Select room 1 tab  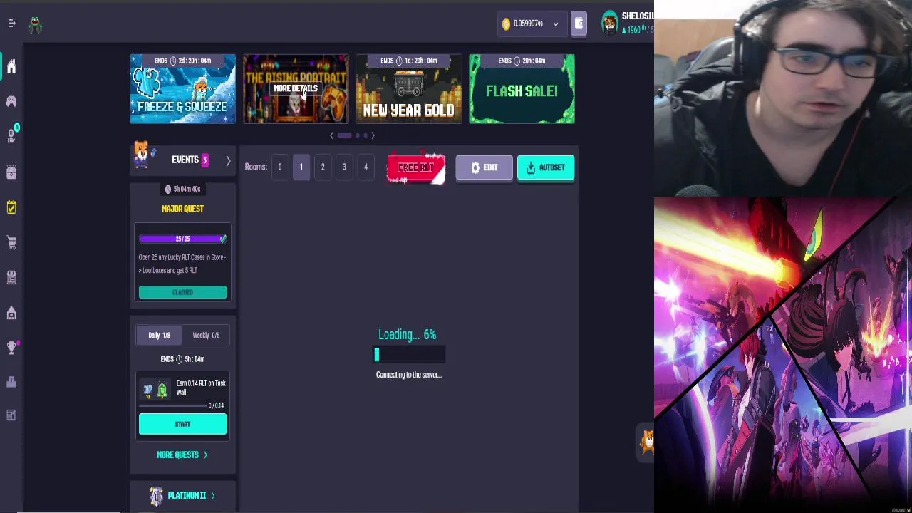point(301,167)
